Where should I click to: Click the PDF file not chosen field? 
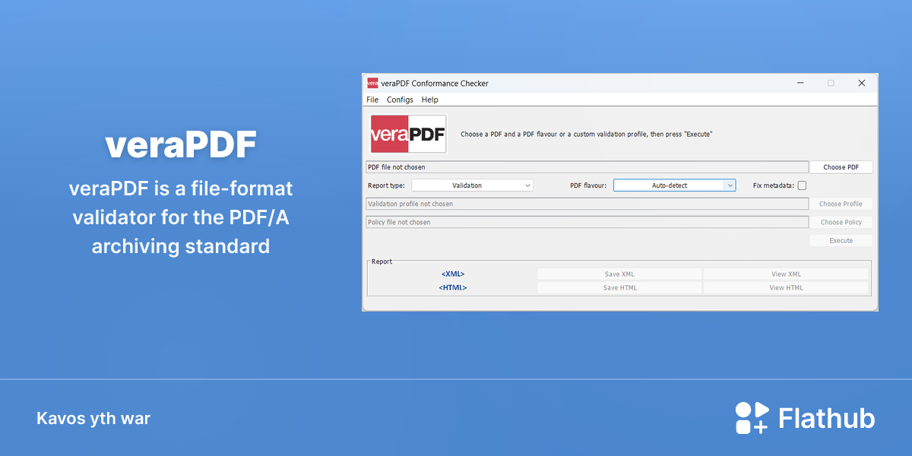point(587,167)
